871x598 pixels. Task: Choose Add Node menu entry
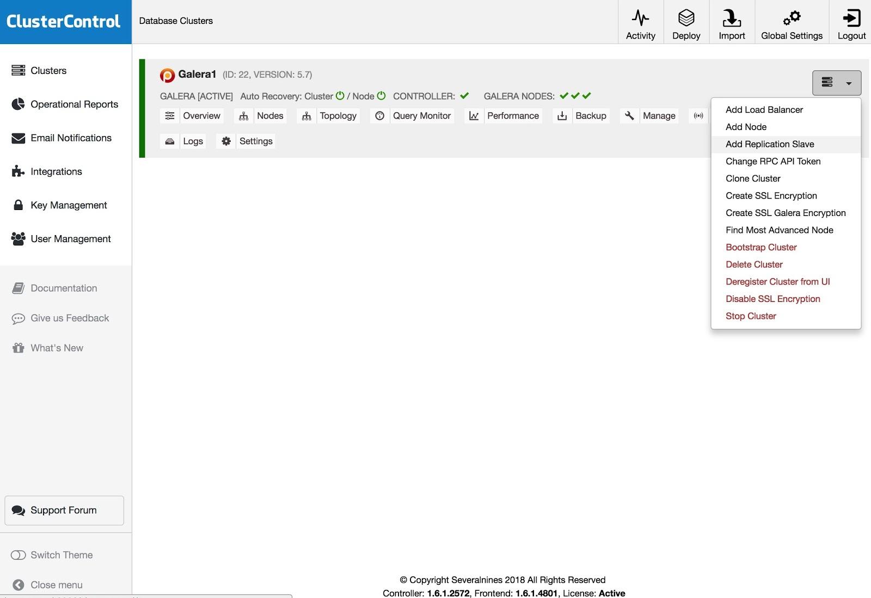[746, 127]
